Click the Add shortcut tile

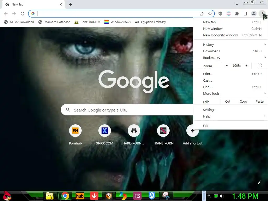(x=192, y=135)
